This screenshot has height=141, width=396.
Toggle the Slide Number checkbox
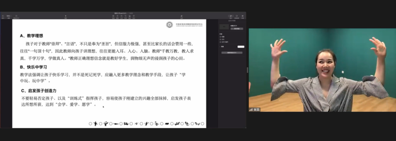(x=220, y=42)
